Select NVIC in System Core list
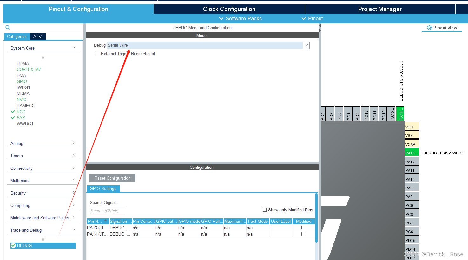Viewport: 468px width, 260px height. coord(22,99)
